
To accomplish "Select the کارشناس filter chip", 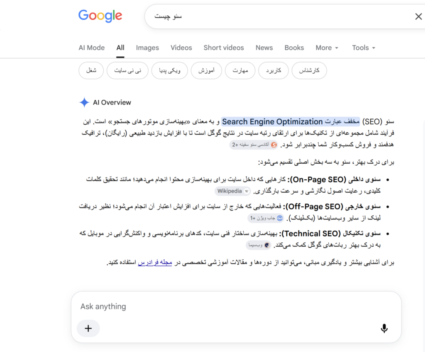I will pyautogui.click(x=309, y=70).
